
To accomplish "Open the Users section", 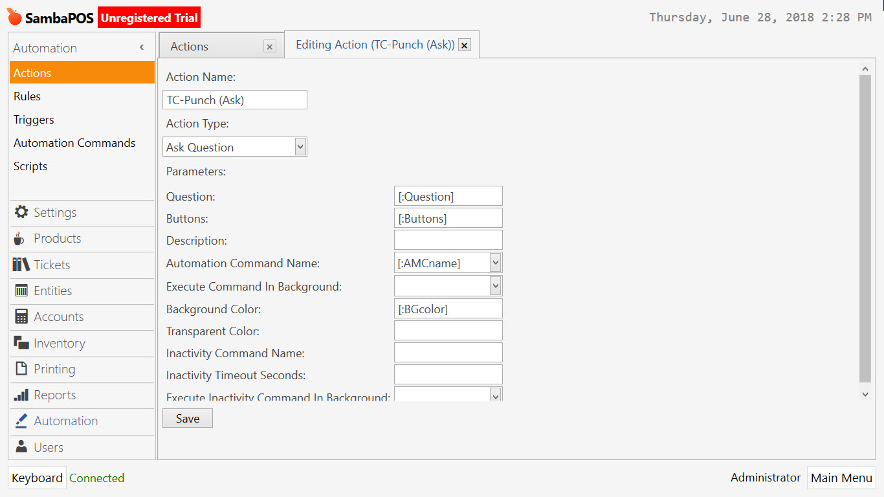I will pyautogui.click(x=49, y=447).
